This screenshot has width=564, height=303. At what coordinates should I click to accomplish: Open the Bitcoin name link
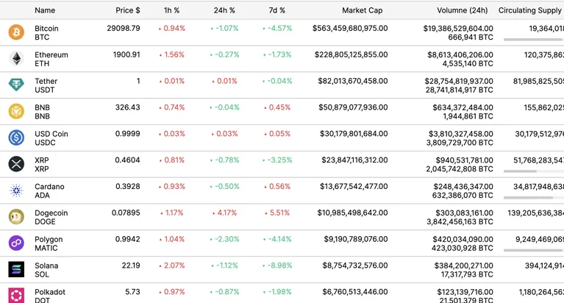(x=46, y=29)
